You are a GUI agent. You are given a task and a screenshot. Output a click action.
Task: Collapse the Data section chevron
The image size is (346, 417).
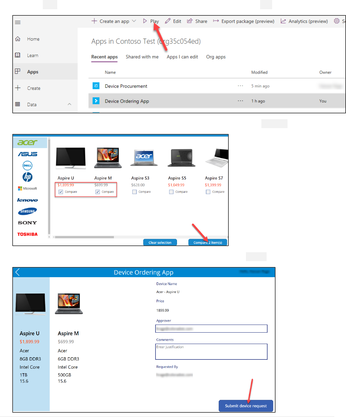click(70, 104)
